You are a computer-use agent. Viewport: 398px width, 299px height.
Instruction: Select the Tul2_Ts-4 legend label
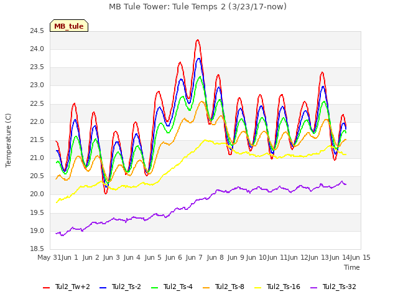pyautogui.click(x=178, y=287)
